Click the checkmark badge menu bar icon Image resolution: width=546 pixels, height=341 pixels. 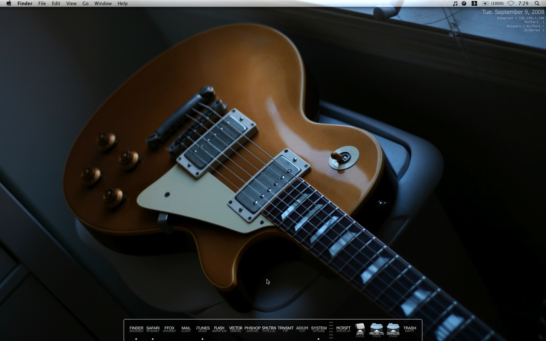[464, 4]
